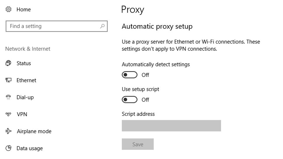
Task: Click the Find a setting search box
Action: 53,26
